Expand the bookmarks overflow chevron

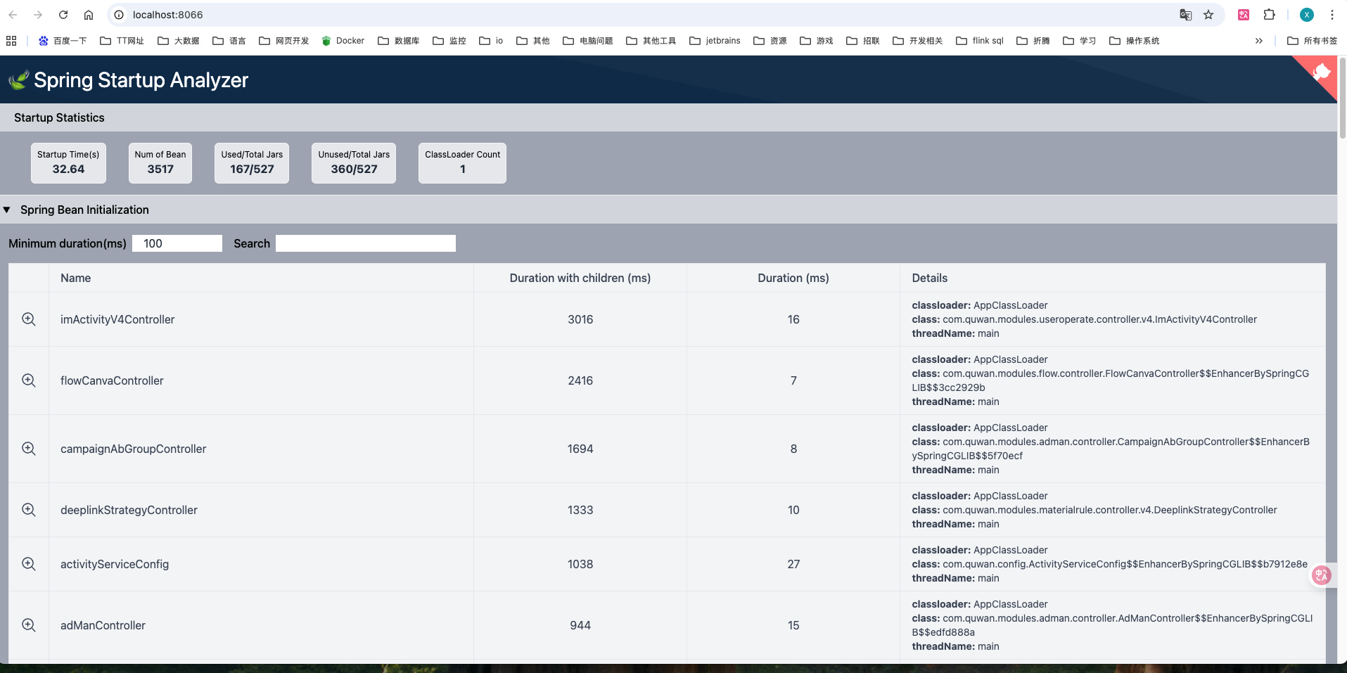[x=1258, y=41]
